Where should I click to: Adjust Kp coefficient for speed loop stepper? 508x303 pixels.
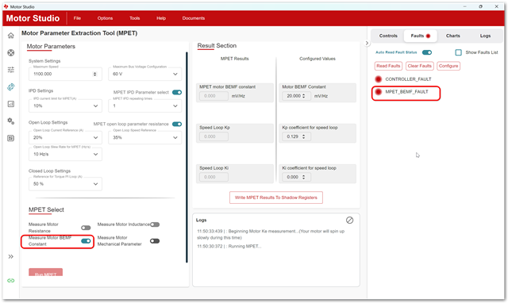[303, 136]
